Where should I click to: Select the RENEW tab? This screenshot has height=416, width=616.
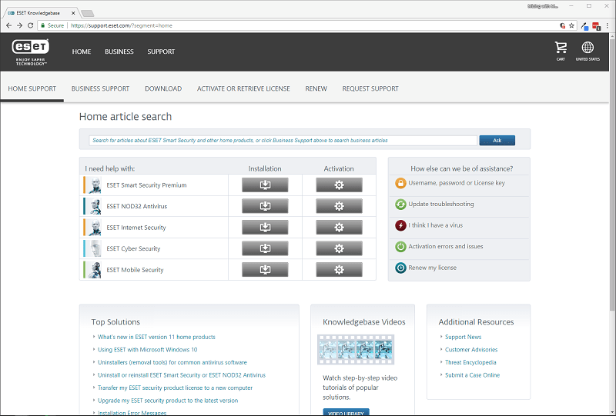316,88
